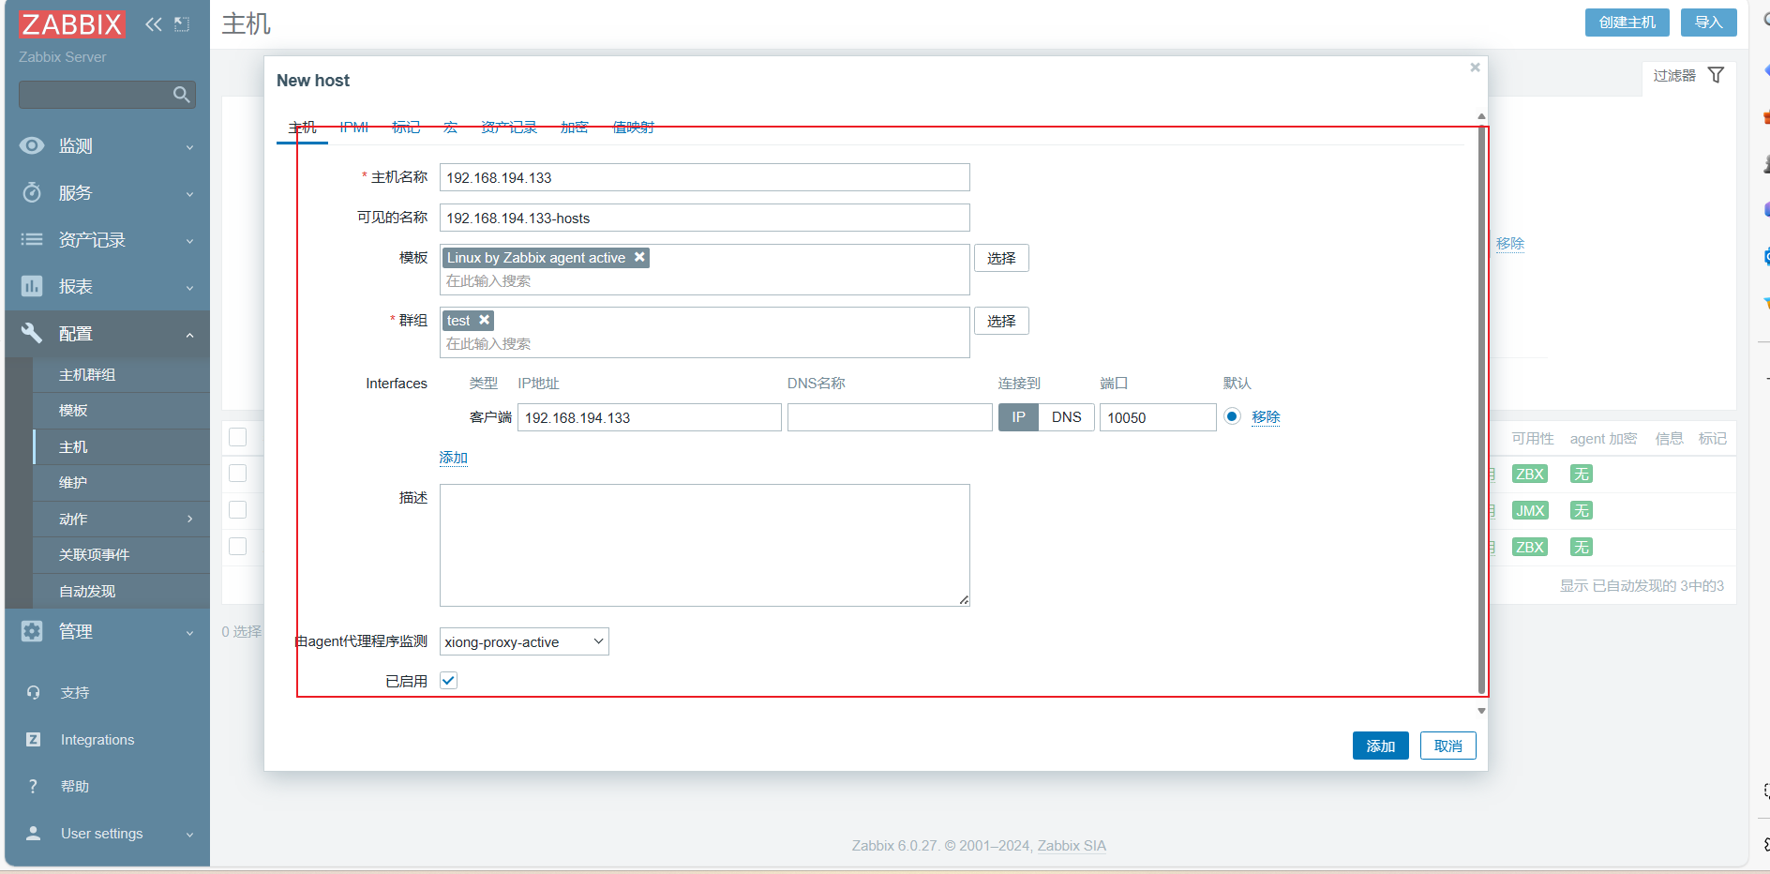
Task: Click the 过滤器 filter funnel icon
Action: coord(1716,75)
